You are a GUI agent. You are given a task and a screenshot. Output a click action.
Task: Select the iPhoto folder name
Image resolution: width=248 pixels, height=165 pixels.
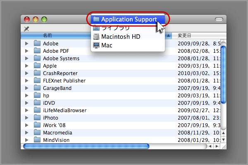click(x=50, y=118)
